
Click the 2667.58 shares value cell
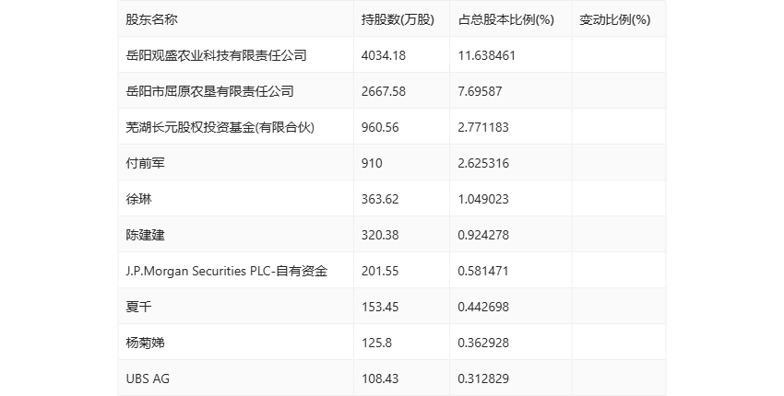tap(385, 91)
